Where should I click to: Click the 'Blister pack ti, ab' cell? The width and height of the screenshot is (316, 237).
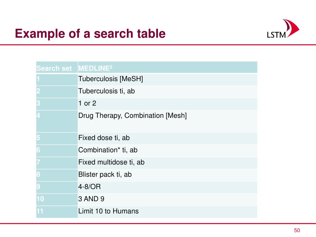pos(168,175)
